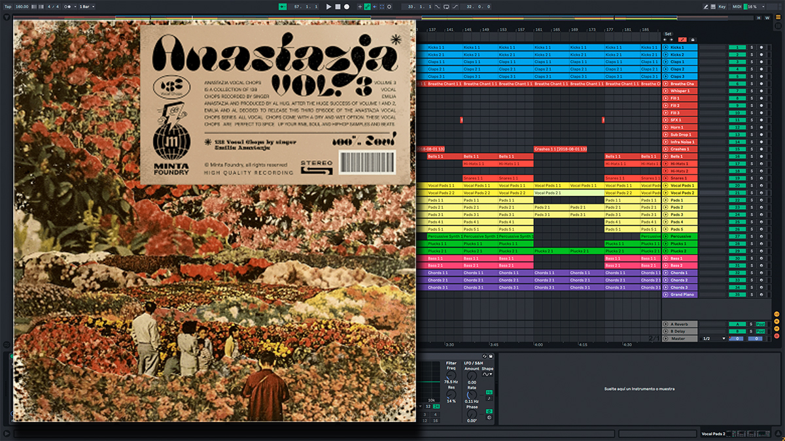
Task: Click the 160.00 tempo field
Action: click(x=22, y=7)
